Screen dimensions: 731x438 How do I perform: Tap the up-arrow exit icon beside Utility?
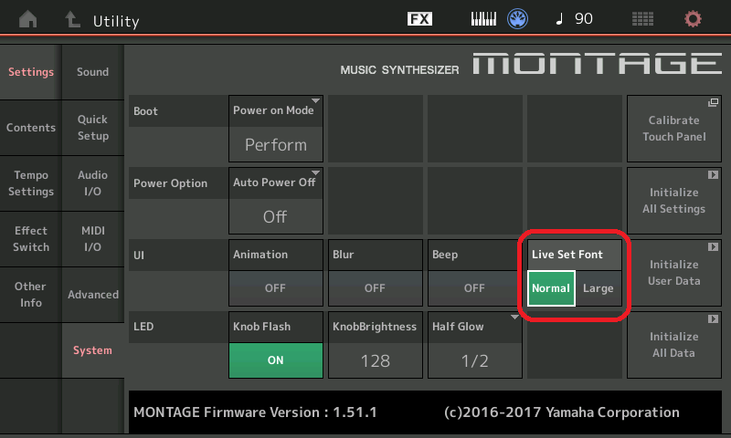tap(73, 19)
